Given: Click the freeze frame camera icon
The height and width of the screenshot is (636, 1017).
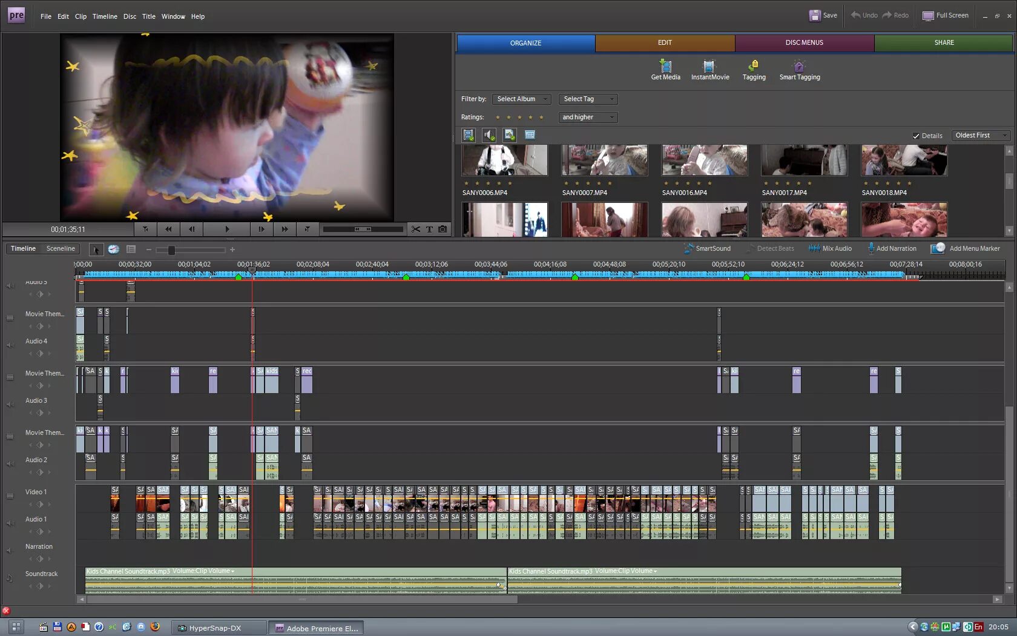Looking at the screenshot, I should click(443, 229).
